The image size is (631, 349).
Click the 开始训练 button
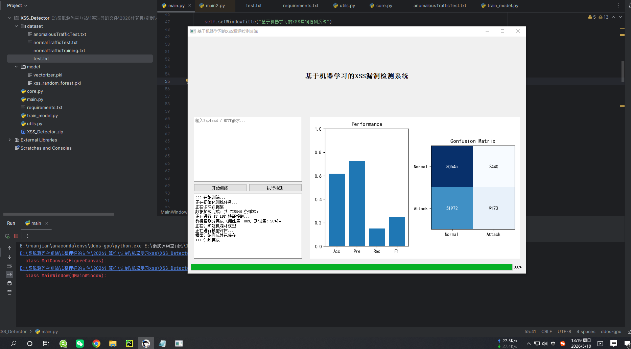(220, 188)
